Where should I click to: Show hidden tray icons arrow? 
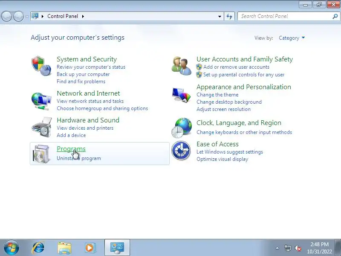click(x=277, y=248)
